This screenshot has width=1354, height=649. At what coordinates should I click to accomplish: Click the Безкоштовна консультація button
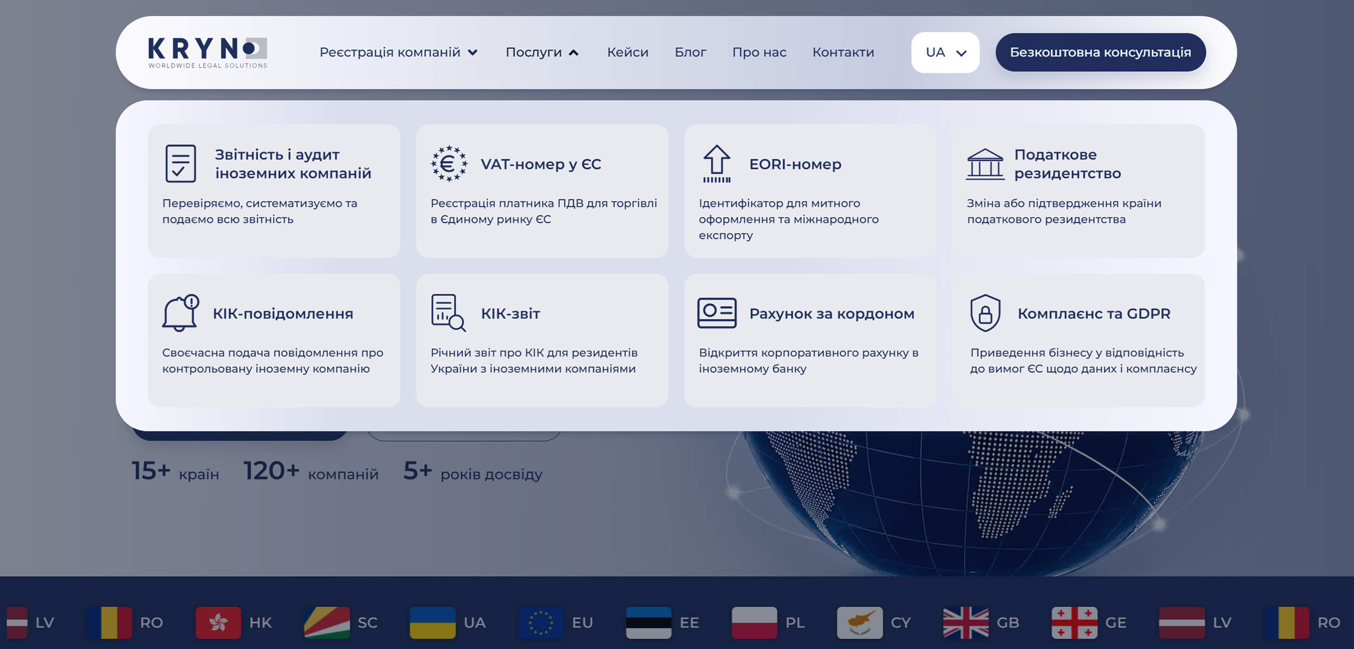pos(1101,52)
